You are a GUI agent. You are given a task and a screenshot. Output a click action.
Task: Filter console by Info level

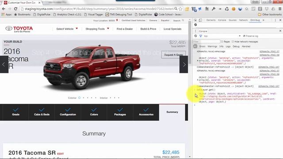point(221,46)
